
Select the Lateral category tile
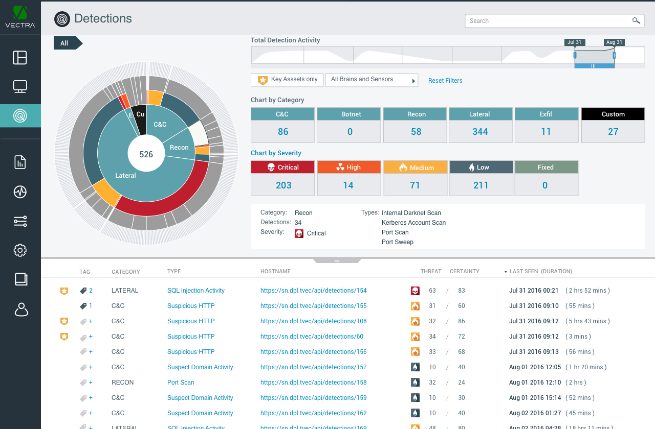point(479,125)
